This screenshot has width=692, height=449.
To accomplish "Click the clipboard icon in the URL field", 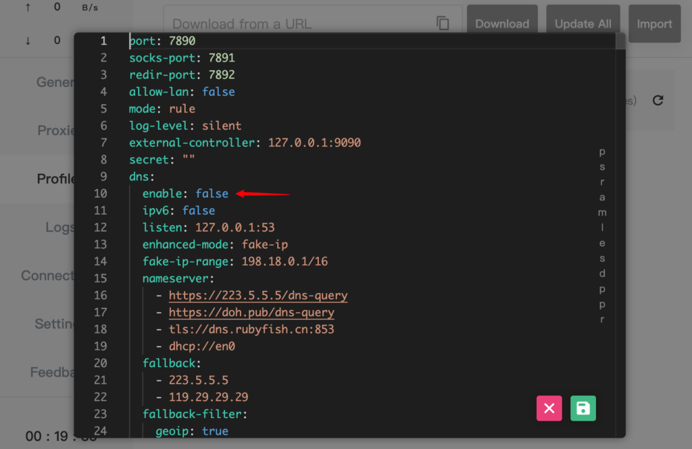I will point(443,24).
